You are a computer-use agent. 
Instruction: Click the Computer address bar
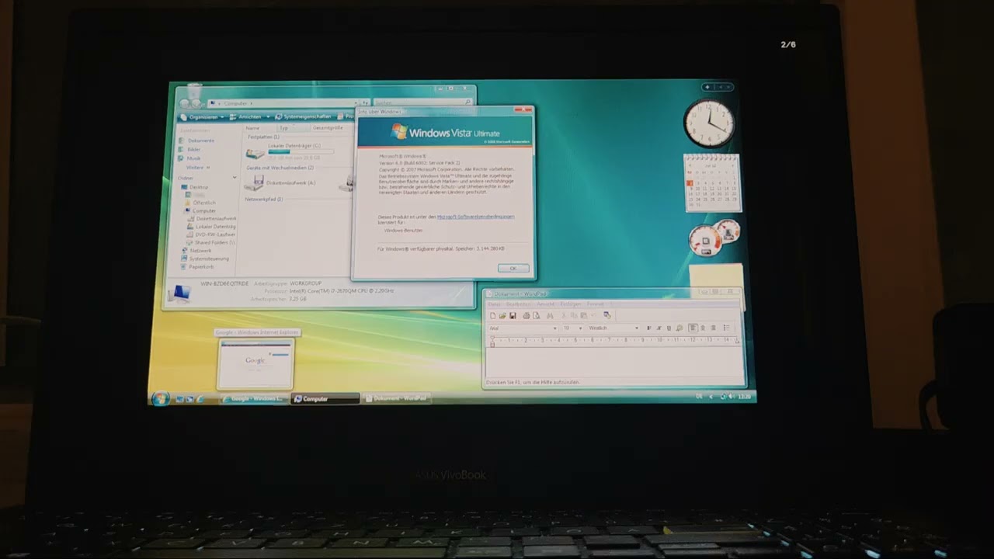point(283,103)
